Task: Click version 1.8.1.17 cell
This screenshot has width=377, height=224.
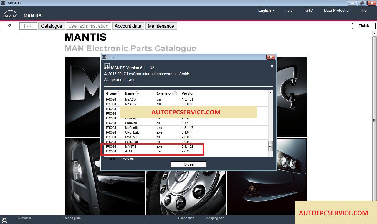Action: click(187, 128)
